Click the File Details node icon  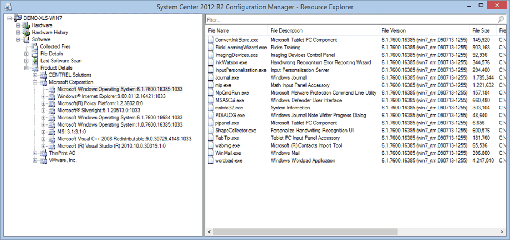[35, 54]
